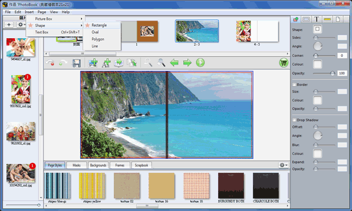Screen dimensions: 352x211
Task: Open the text properties T tab
Action: (x=317, y=19)
